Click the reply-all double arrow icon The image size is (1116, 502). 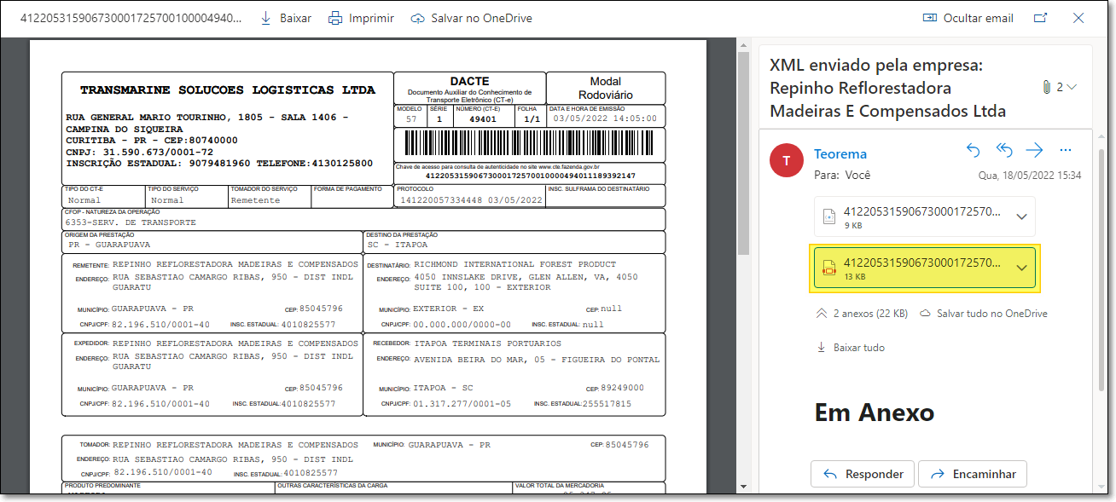pos(1004,150)
